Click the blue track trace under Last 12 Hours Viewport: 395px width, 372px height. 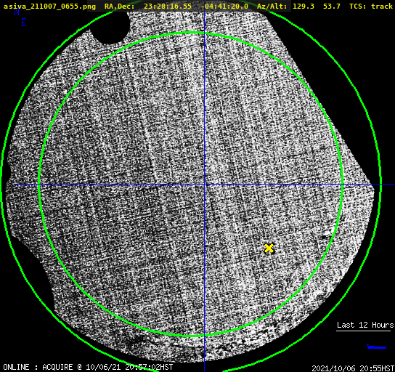tap(376, 347)
